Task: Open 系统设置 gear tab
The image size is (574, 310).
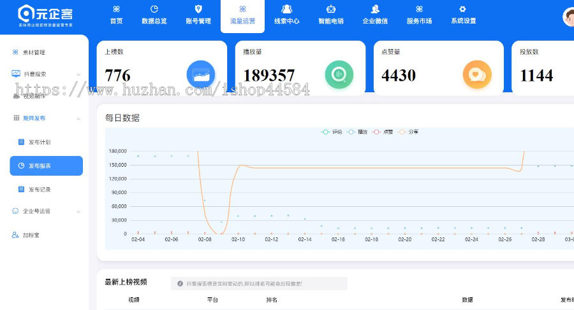Action: pos(464,15)
